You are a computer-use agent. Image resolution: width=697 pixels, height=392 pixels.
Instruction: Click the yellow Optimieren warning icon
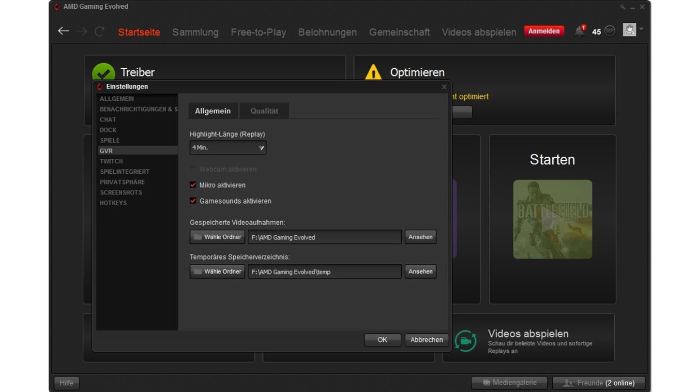pyautogui.click(x=373, y=73)
